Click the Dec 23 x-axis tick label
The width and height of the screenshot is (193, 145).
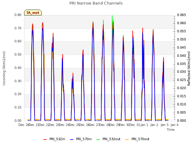click(x=54, y=125)
